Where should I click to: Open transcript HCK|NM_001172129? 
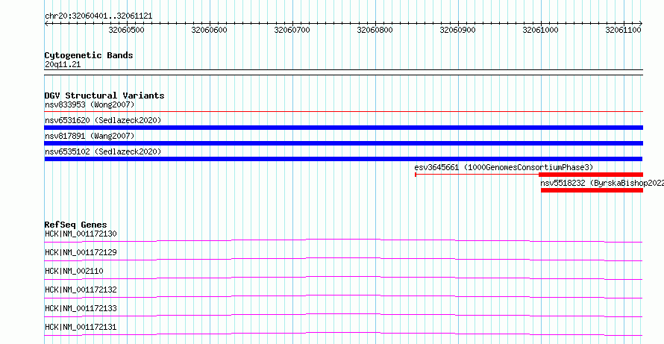pos(81,252)
